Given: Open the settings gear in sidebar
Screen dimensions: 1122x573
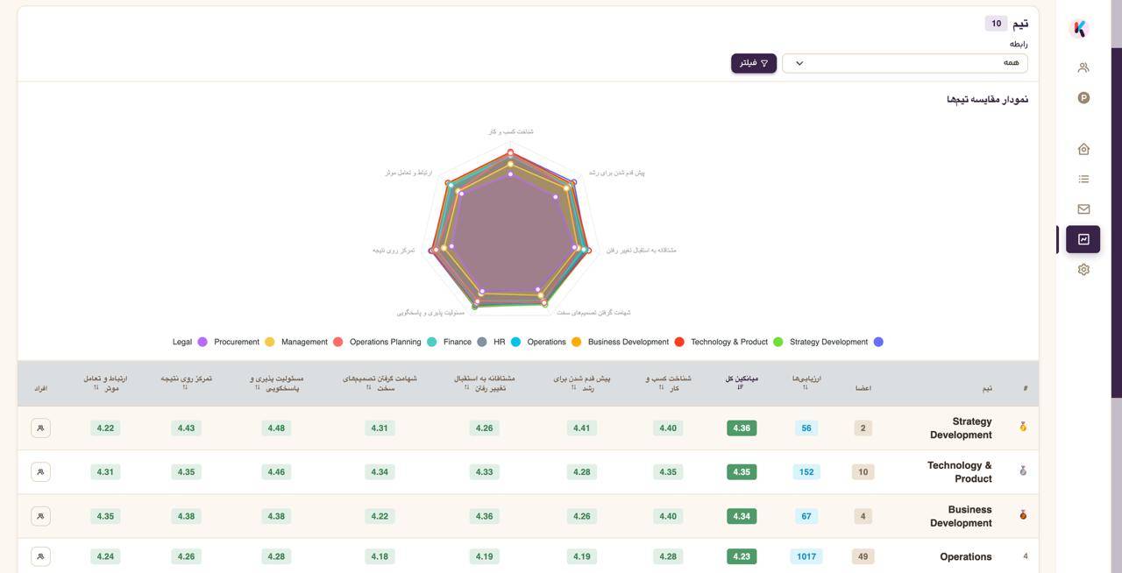Looking at the screenshot, I should tap(1083, 270).
